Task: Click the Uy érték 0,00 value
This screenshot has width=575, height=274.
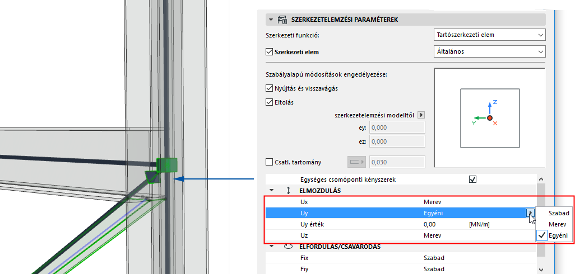Action: pos(429,224)
